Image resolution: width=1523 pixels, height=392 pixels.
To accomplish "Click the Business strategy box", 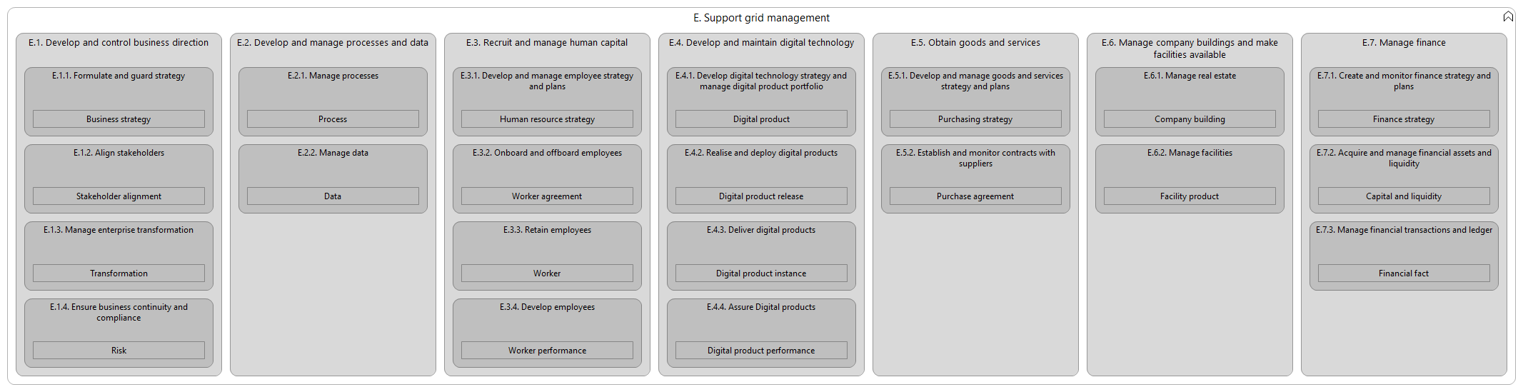I will click(x=119, y=119).
